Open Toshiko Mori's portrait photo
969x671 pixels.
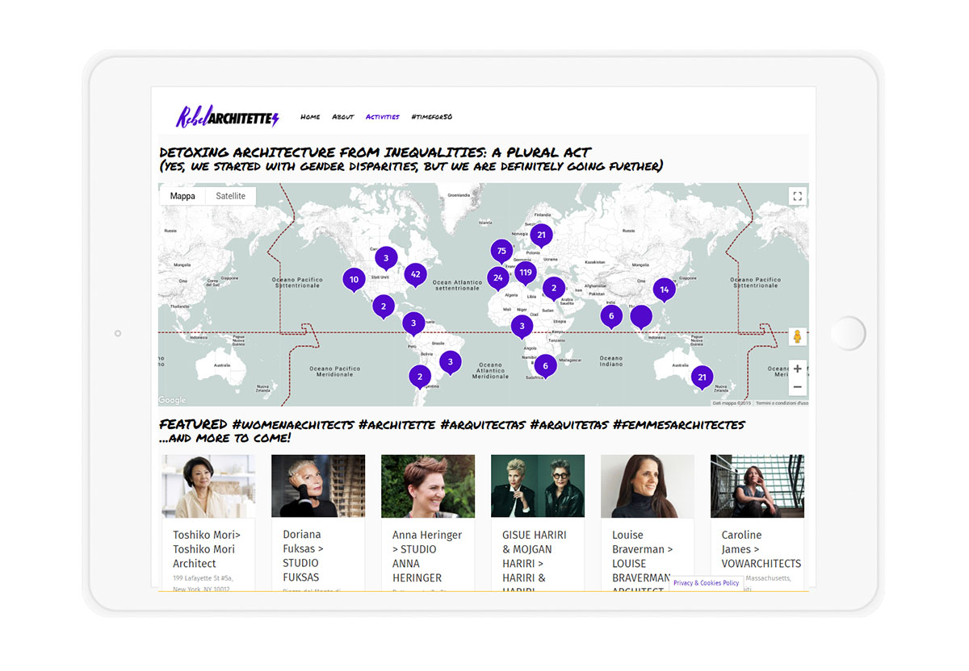pos(208,486)
